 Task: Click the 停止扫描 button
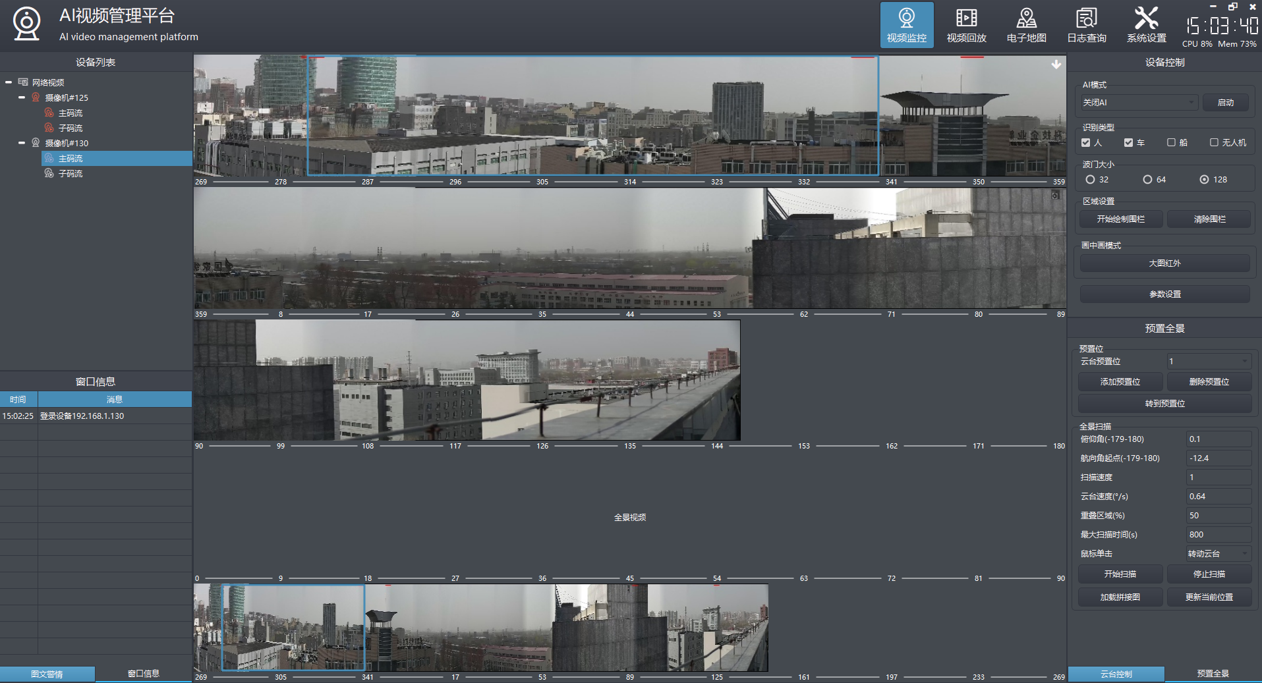tap(1209, 574)
